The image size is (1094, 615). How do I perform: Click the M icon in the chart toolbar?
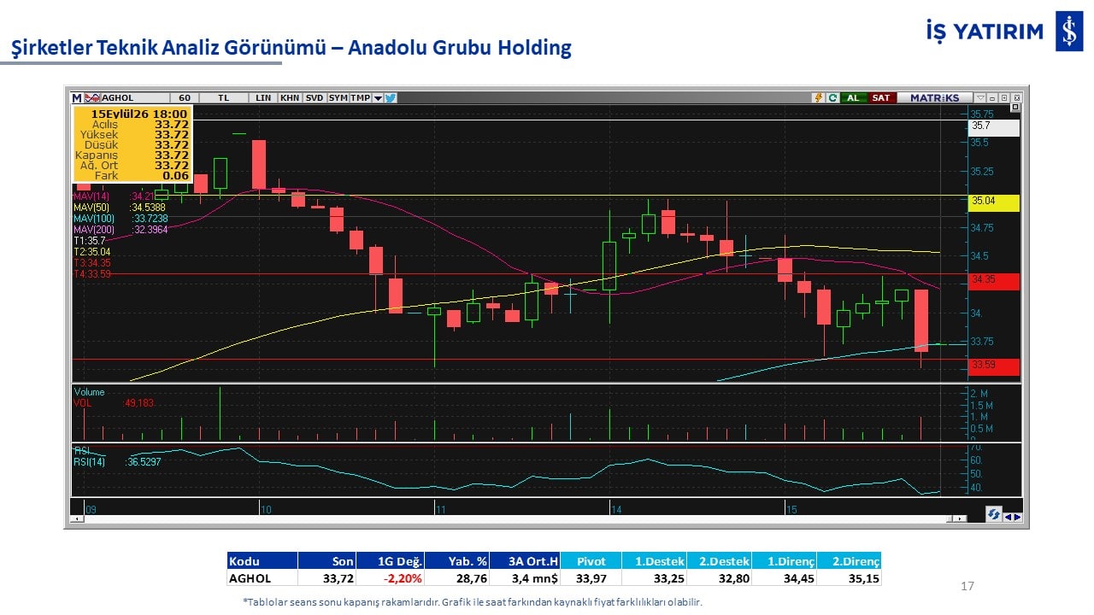tap(77, 97)
